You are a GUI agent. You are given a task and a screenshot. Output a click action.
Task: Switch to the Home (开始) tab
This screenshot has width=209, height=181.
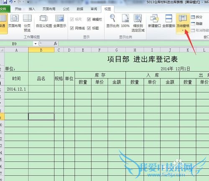coord(18,9)
